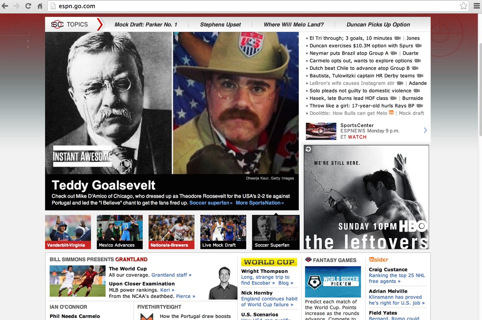Play video icon next to Dutch beat Chile
The width and height of the screenshot is (482, 320).
coord(415,68)
